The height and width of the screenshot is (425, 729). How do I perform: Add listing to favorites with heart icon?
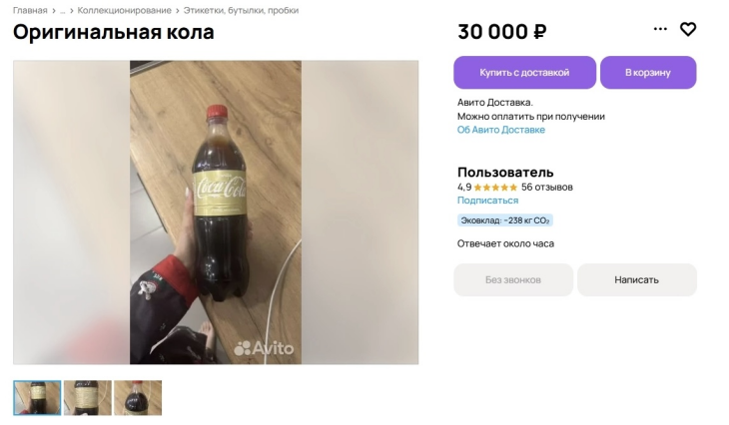[x=688, y=30]
